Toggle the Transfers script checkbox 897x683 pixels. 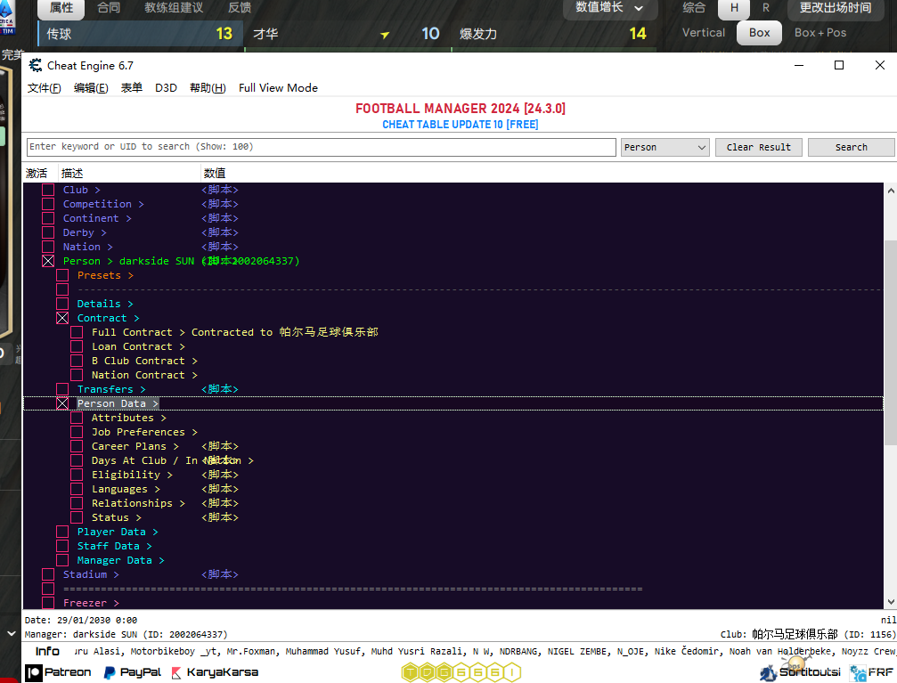[x=62, y=389]
